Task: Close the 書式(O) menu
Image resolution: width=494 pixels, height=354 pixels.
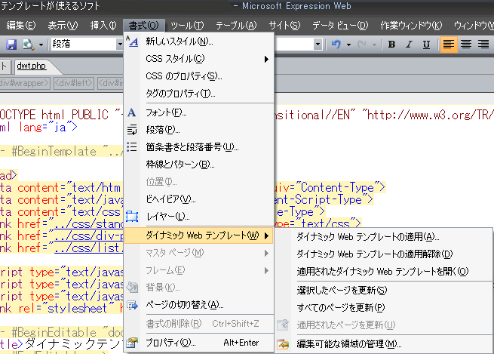Action: (143, 25)
